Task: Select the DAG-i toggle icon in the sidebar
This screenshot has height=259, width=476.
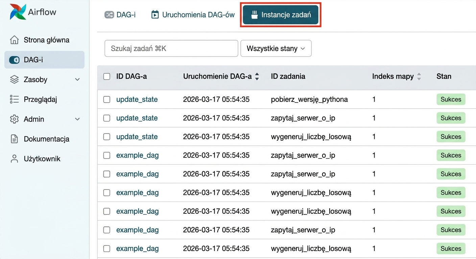Action: [14, 60]
